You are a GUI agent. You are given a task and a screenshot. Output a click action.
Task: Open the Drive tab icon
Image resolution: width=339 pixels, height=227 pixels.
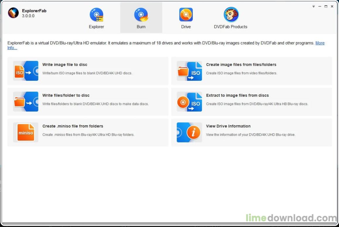186,15
